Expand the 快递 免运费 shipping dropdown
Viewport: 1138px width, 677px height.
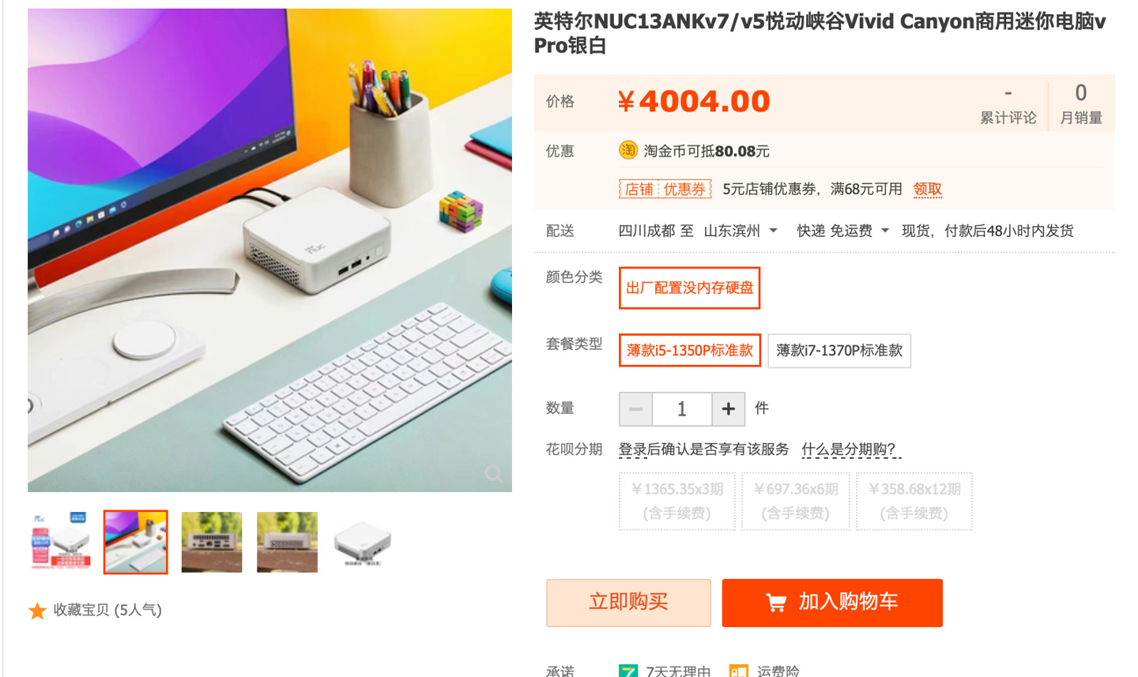click(843, 231)
